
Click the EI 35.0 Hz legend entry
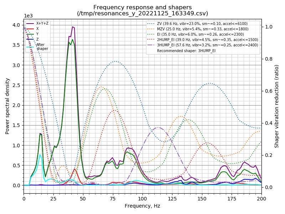click(195, 34)
